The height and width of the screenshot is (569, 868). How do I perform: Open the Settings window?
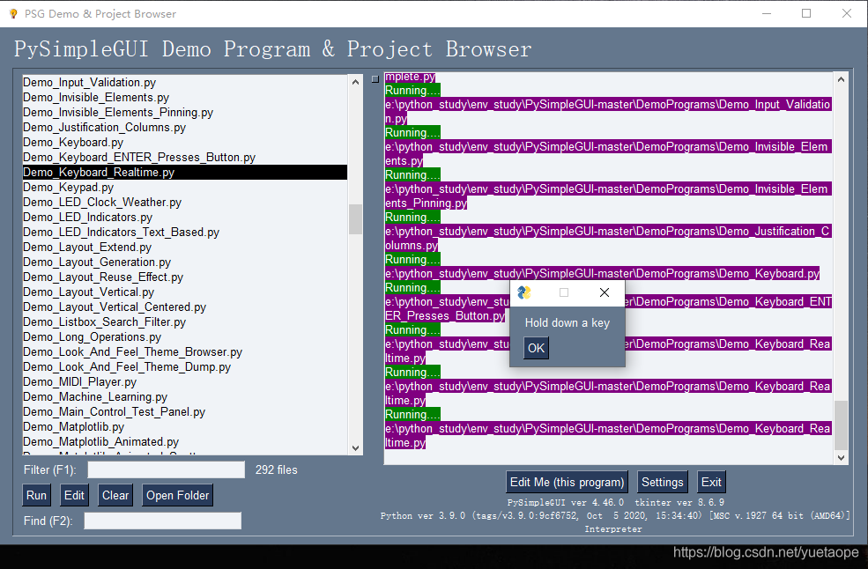pos(662,482)
